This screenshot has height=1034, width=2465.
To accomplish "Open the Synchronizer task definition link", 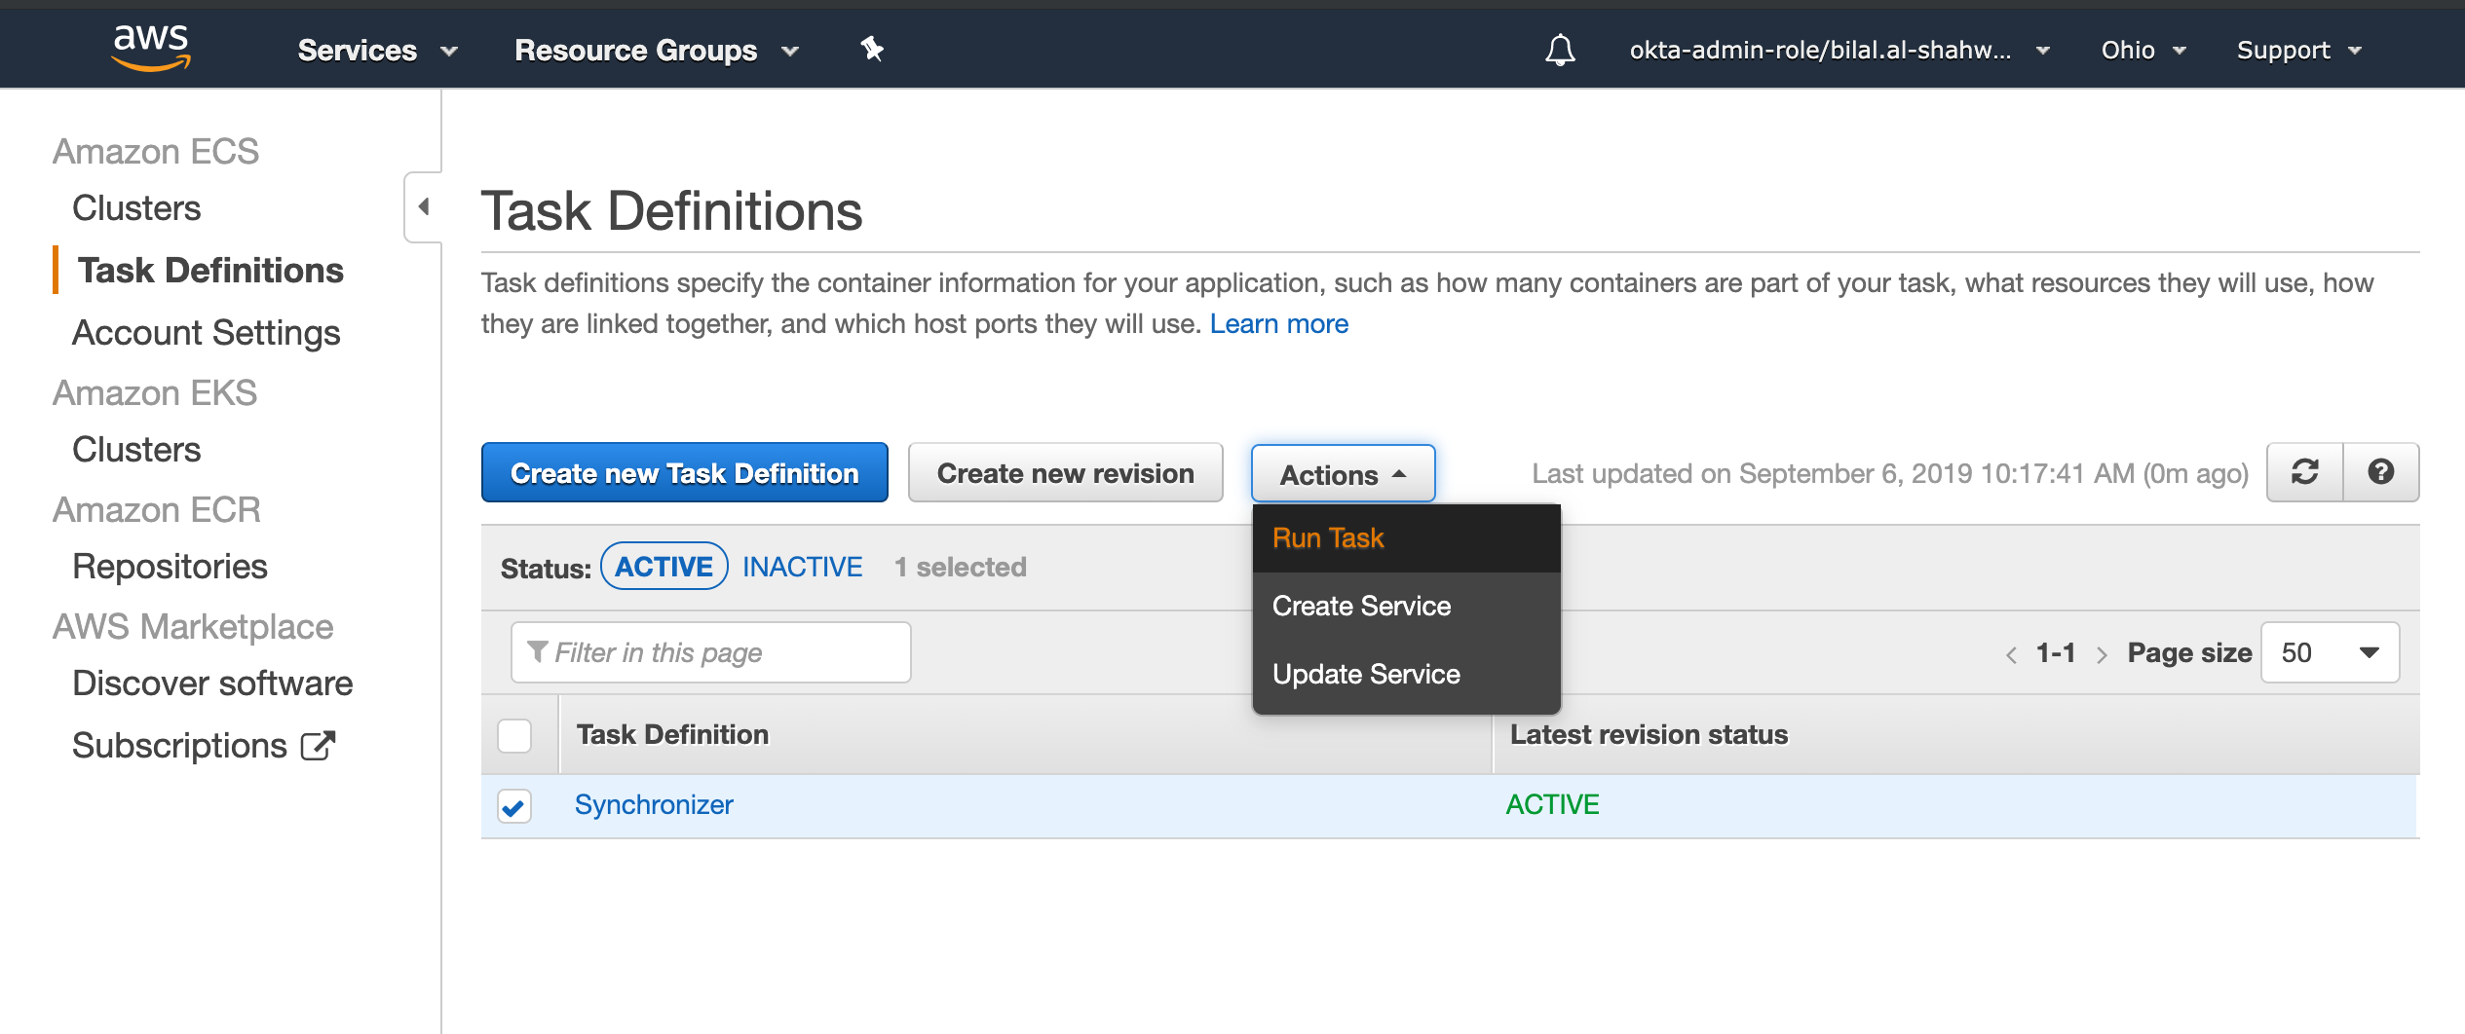I will [x=654, y=804].
